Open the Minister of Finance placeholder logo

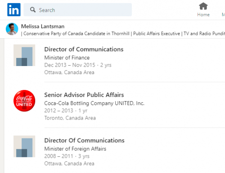click(24, 55)
